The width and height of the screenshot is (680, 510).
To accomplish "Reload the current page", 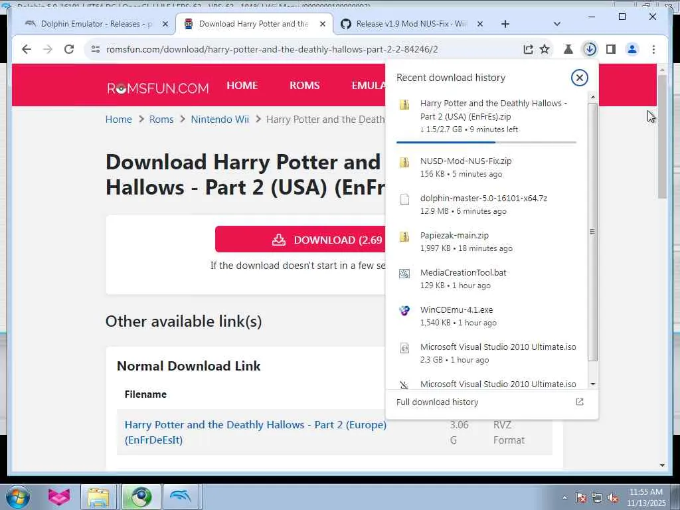I will tap(69, 49).
